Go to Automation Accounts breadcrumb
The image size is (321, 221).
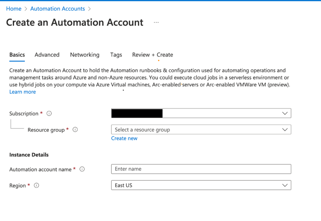tap(57, 9)
